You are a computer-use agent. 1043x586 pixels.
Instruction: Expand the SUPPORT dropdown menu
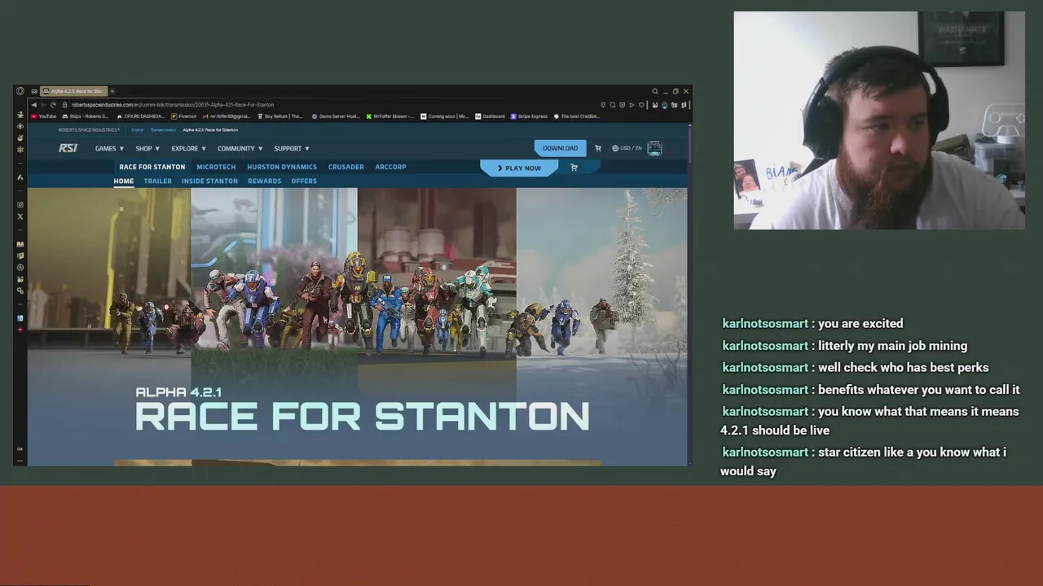click(x=292, y=148)
